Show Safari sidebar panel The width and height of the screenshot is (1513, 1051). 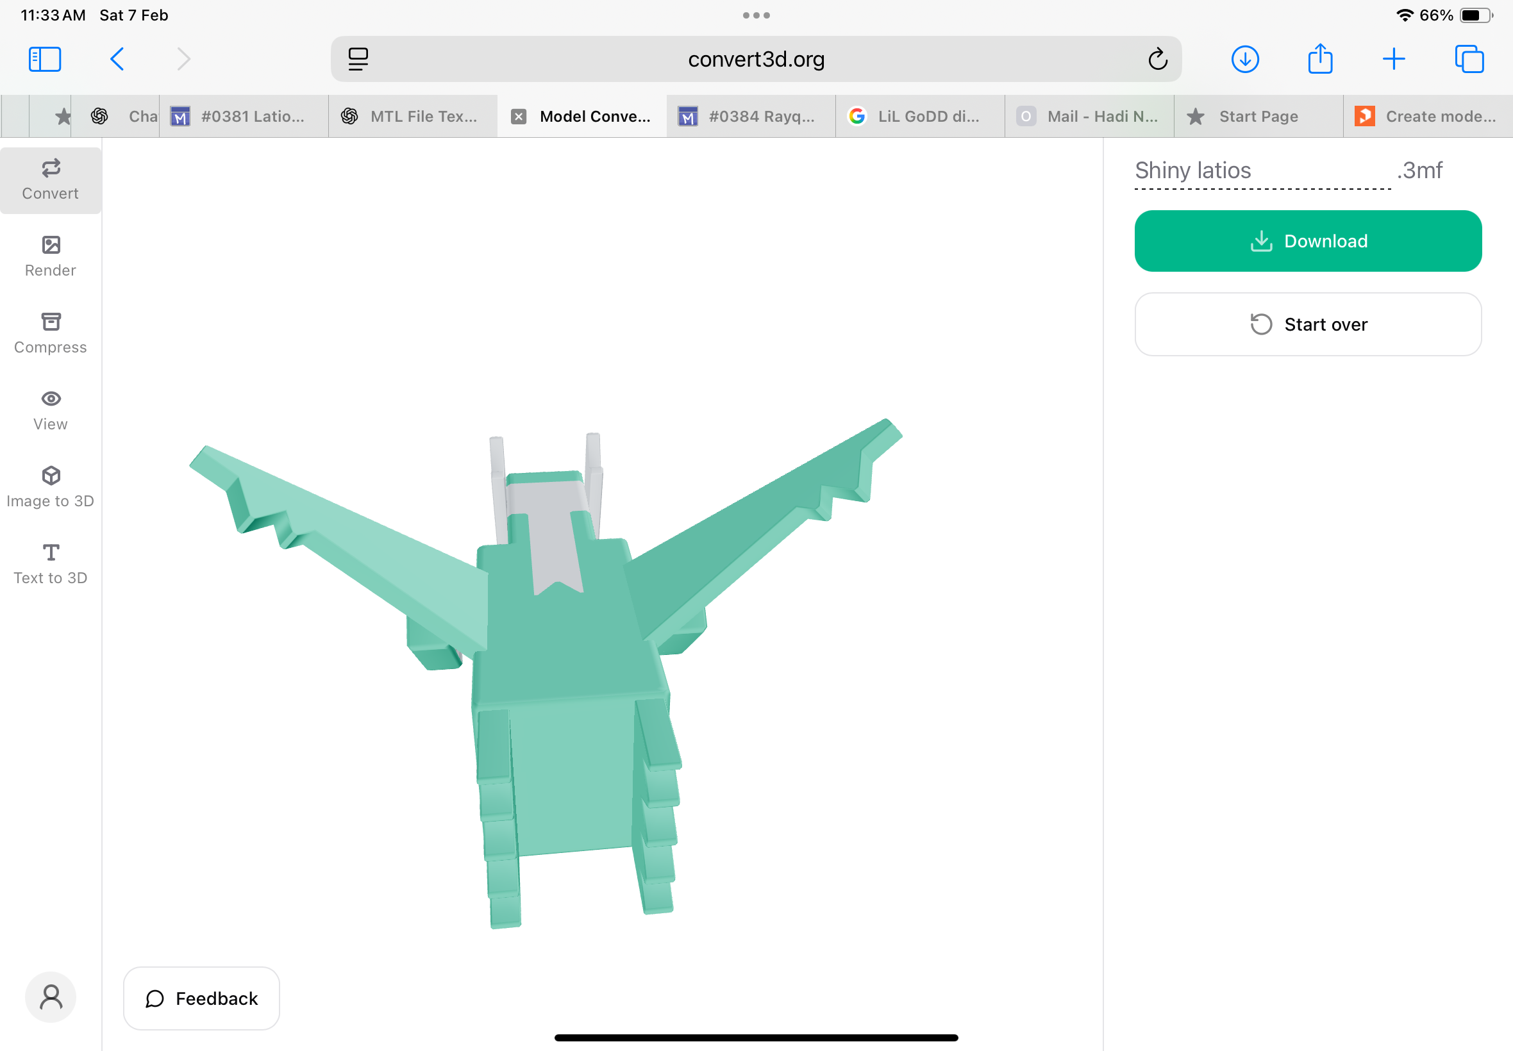(45, 59)
